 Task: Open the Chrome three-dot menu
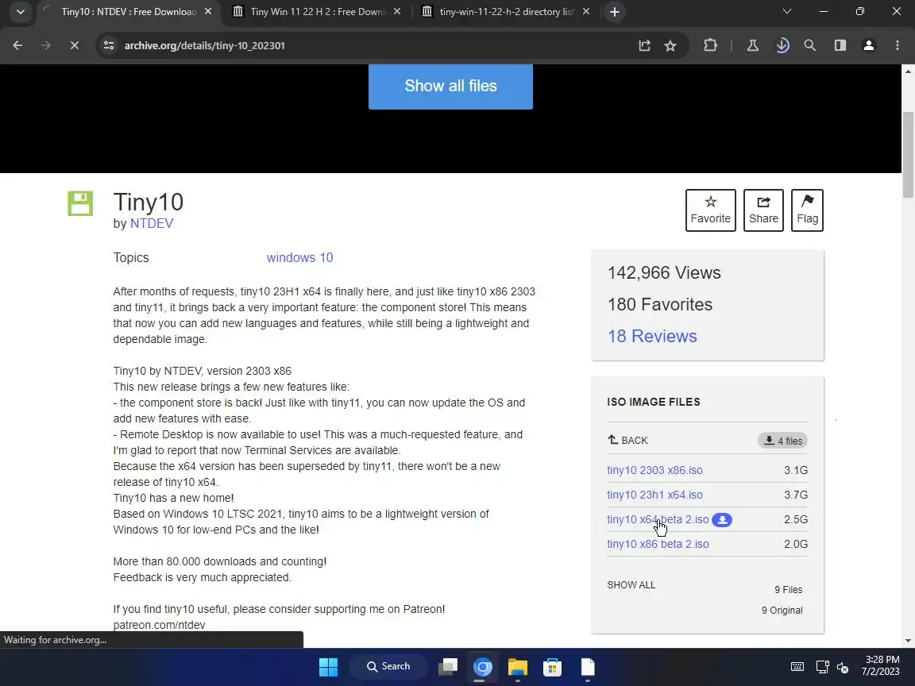pyautogui.click(x=898, y=45)
